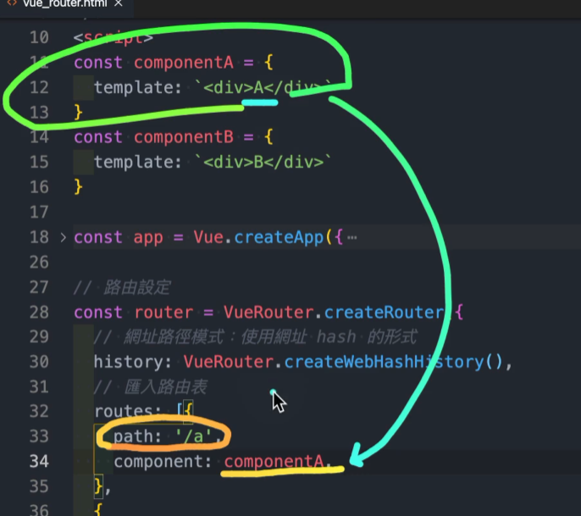Click line number 35 in the gutter

39,486
